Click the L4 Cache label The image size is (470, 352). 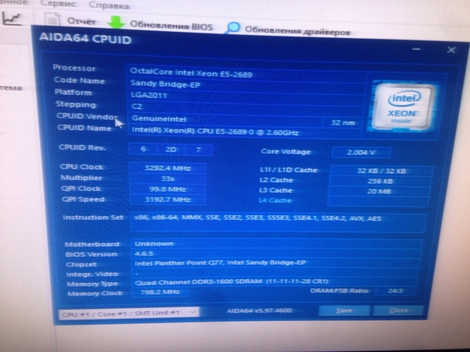tap(275, 200)
